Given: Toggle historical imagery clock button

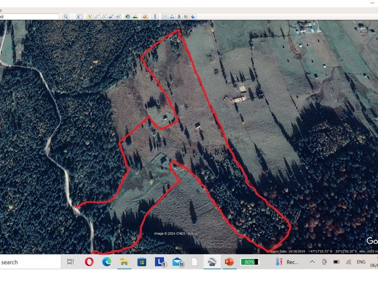Looking at the screenshot, I should [128, 17].
